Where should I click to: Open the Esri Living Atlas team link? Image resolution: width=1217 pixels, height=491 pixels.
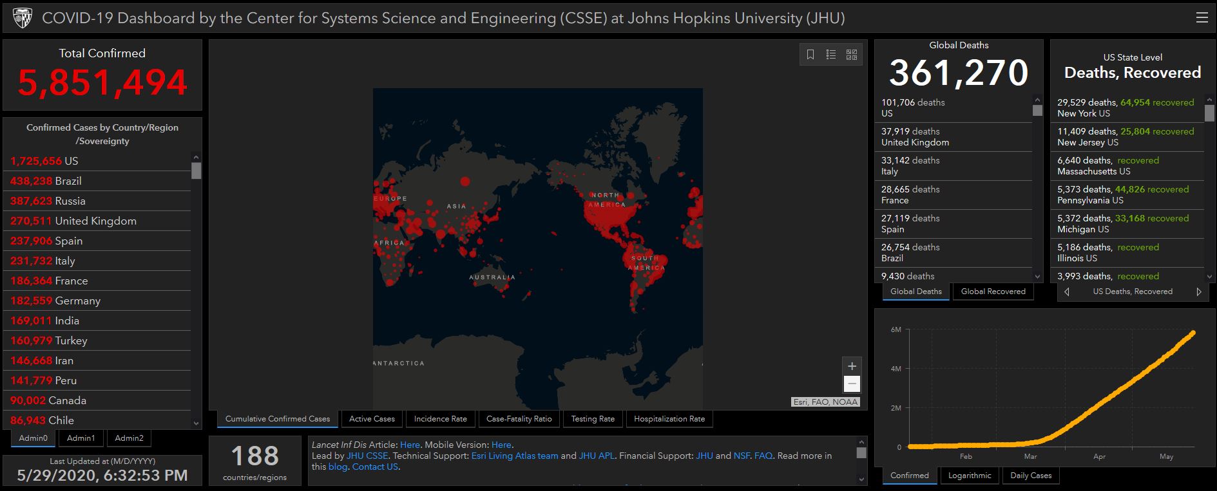(515, 456)
